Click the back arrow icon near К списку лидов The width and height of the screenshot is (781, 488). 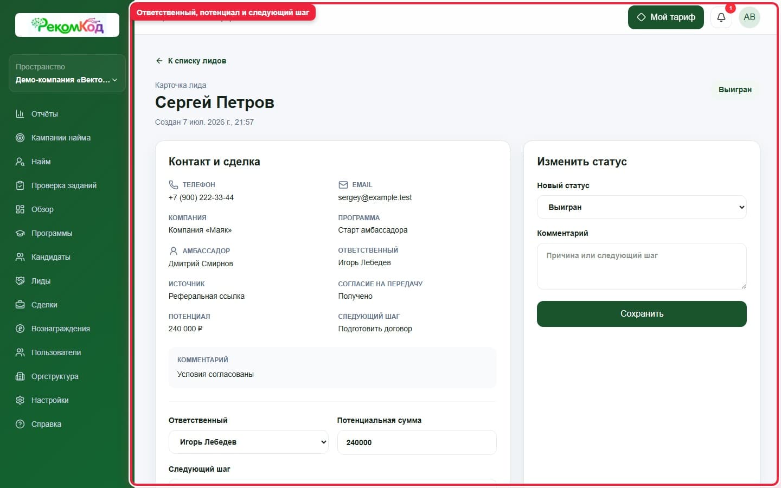(159, 61)
